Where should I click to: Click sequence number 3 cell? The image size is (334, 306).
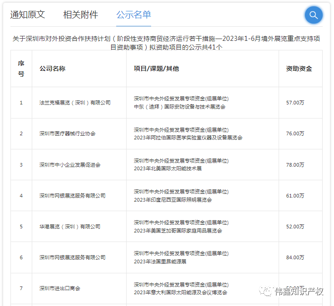click(x=21, y=165)
